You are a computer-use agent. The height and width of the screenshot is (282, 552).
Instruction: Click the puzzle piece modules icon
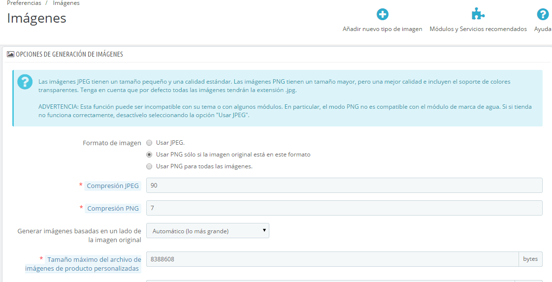(x=478, y=14)
